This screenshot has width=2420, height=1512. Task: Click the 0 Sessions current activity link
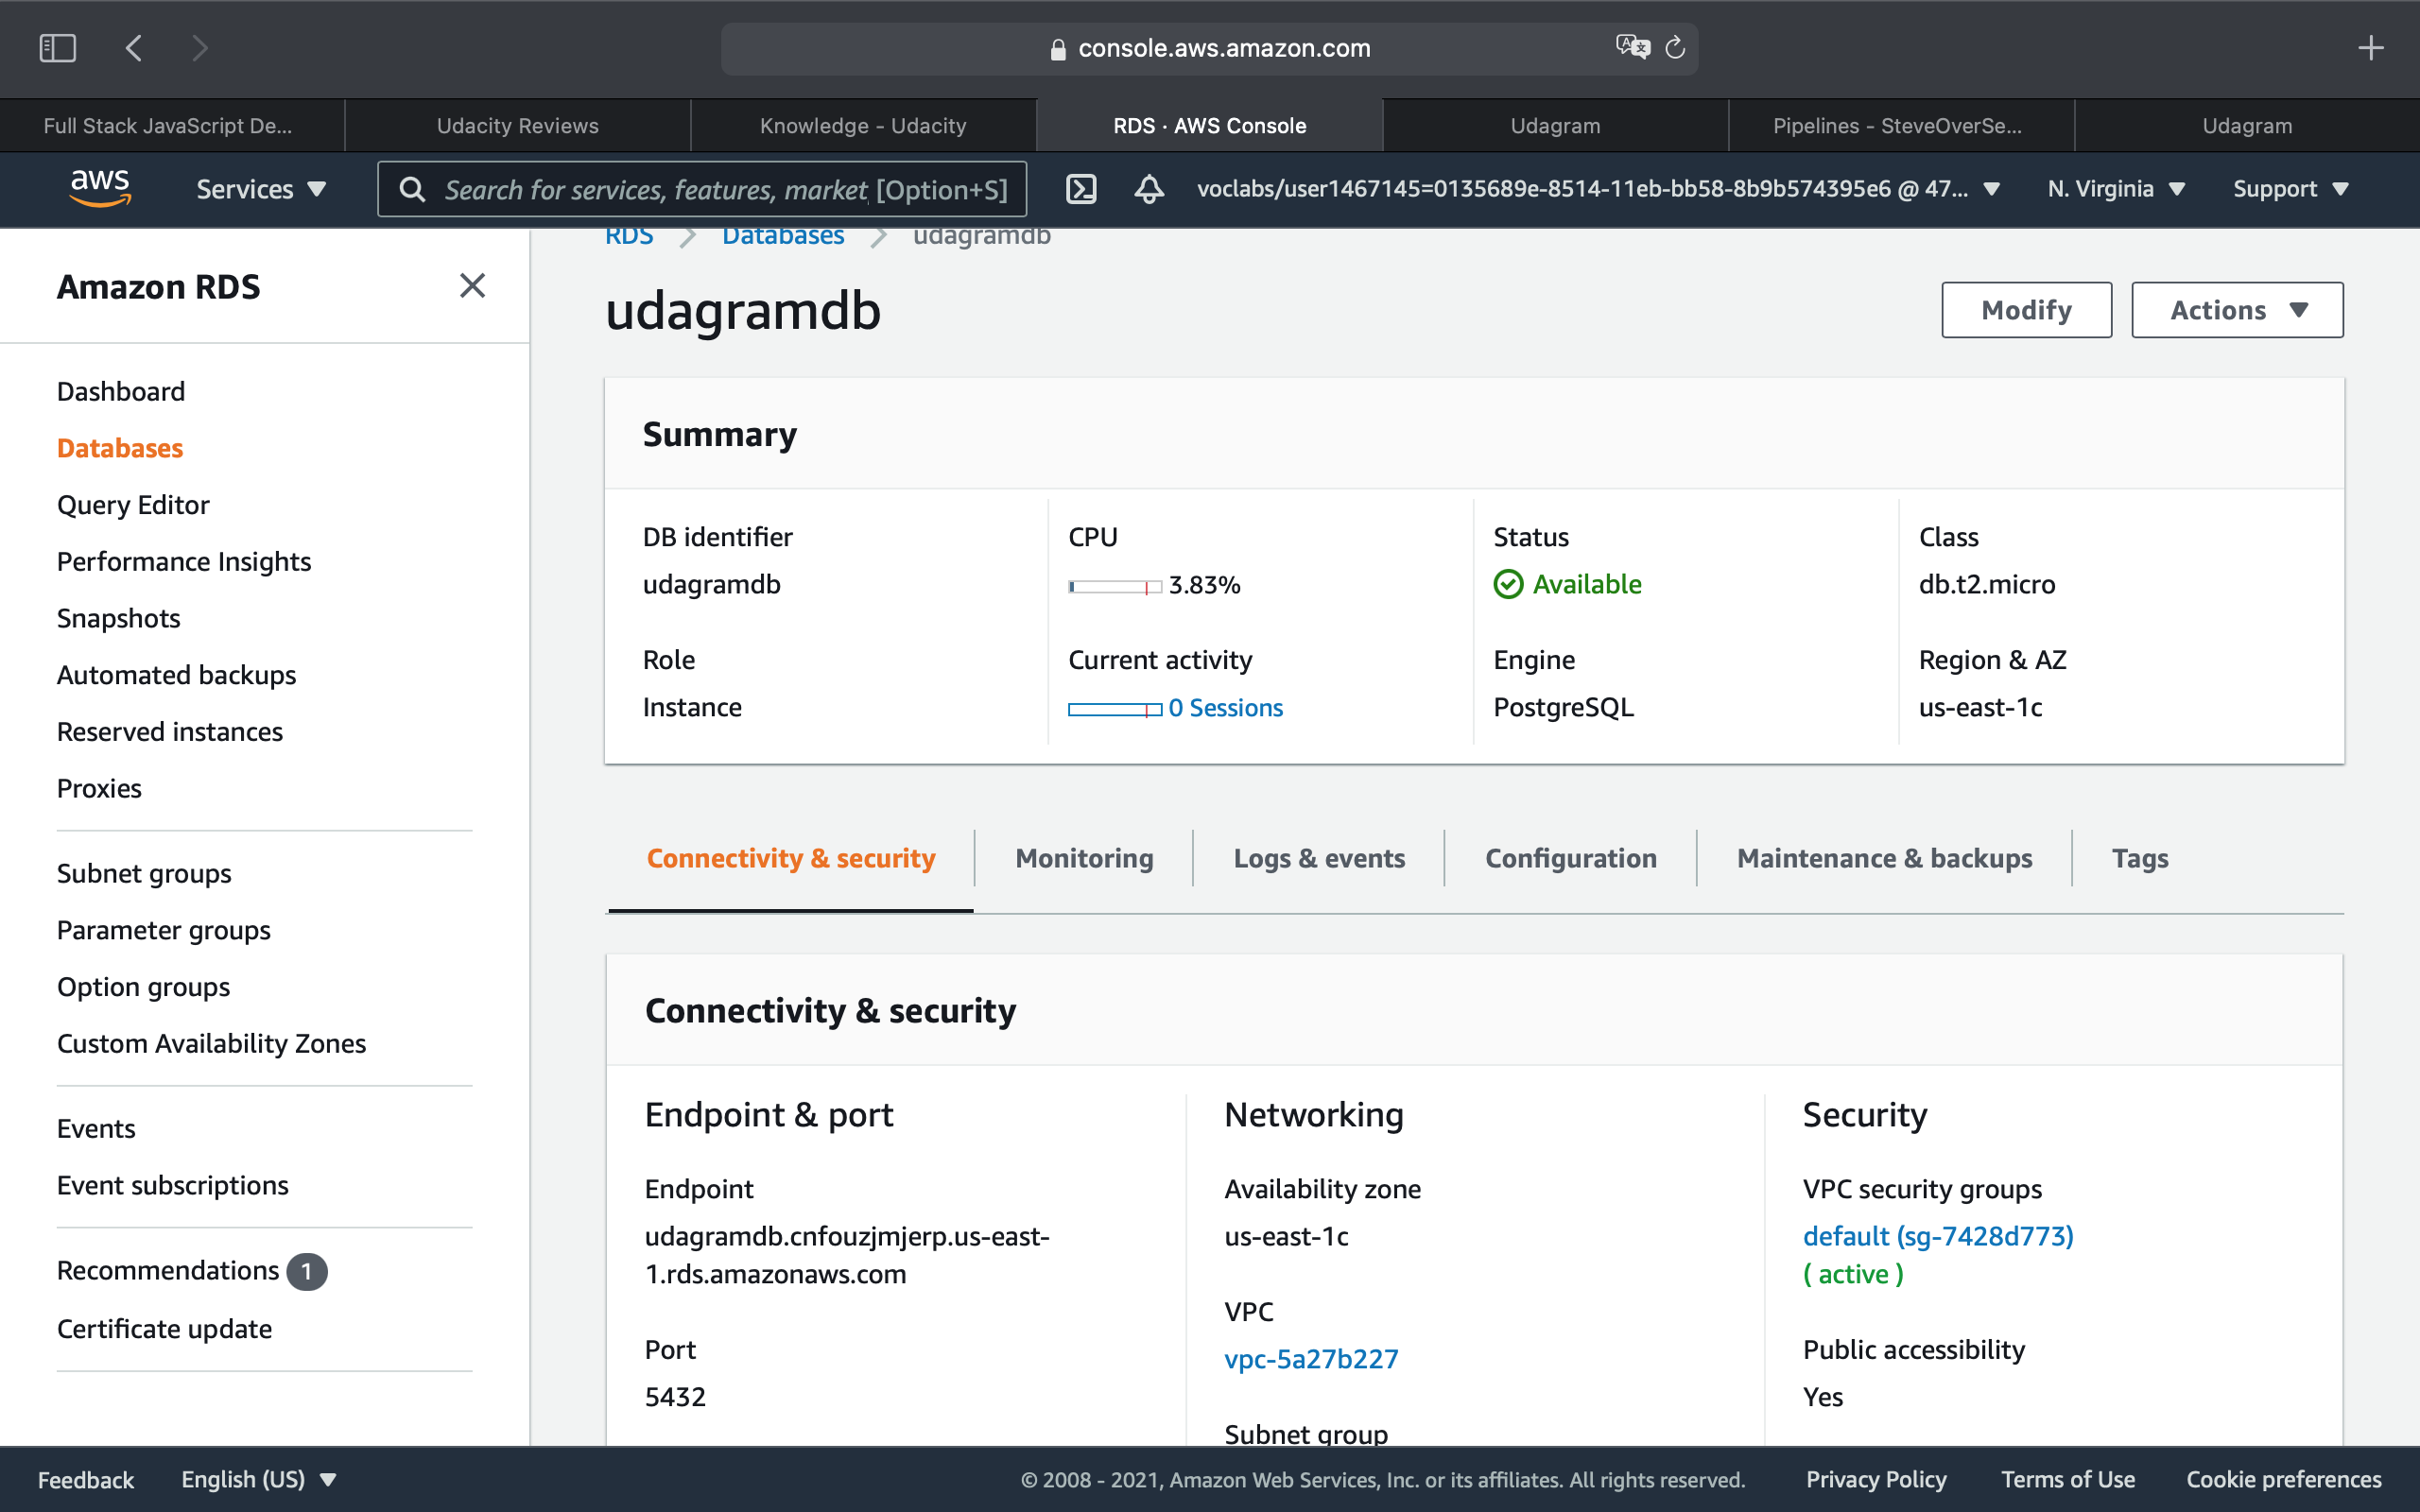[x=1225, y=706]
